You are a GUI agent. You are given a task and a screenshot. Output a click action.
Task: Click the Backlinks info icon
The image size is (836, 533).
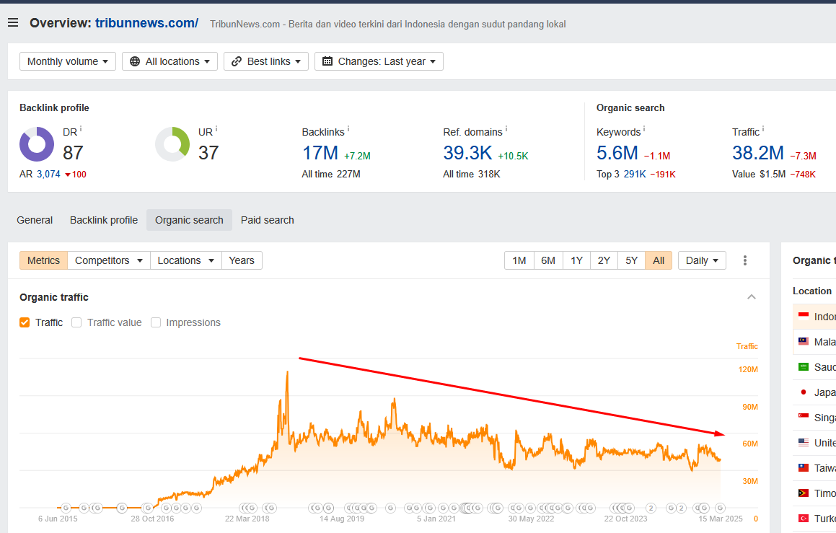coord(348,128)
